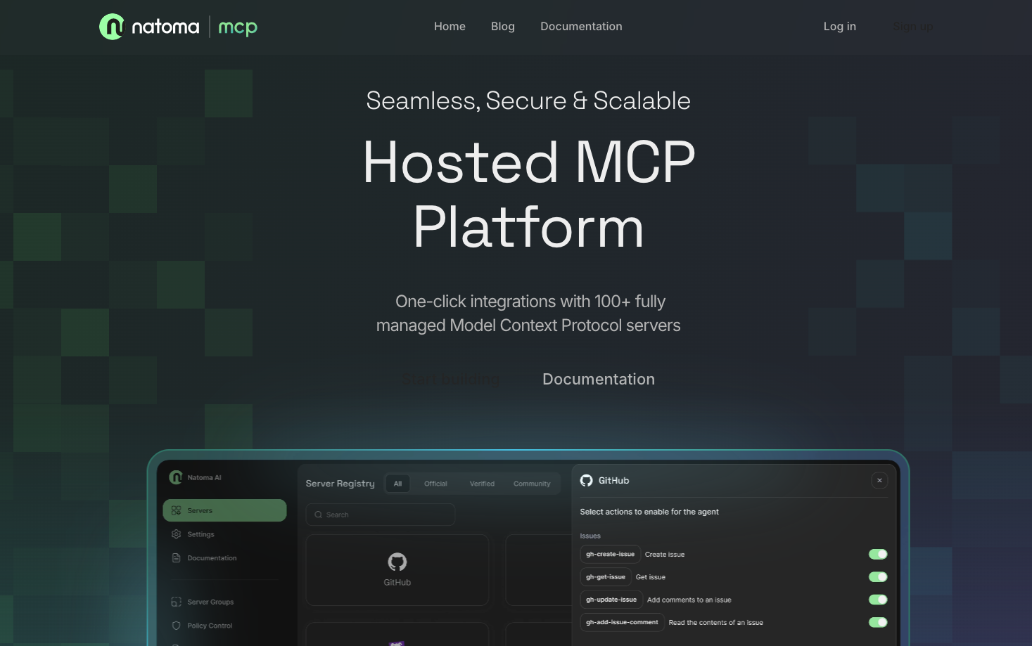Click the GitHub octocat icon in card
This screenshot has height=646, width=1032.
click(x=397, y=562)
